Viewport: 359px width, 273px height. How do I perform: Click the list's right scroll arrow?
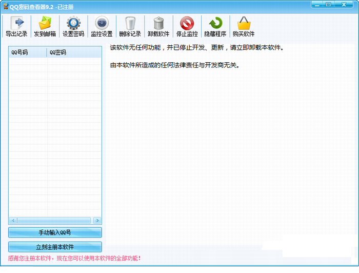pos(97,221)
